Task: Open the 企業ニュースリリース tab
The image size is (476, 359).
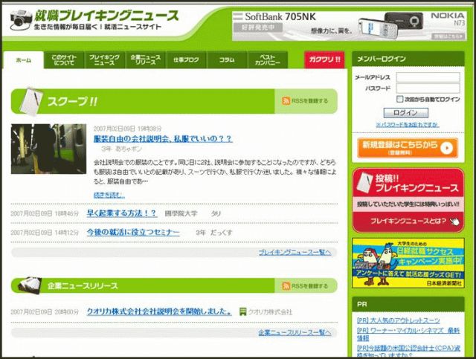Action: click(146, 60)
